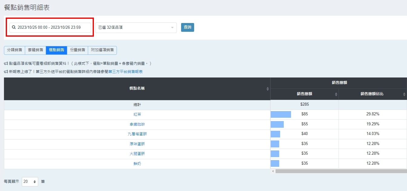Switch to the 套餐銷售 tab

point(35,50)
